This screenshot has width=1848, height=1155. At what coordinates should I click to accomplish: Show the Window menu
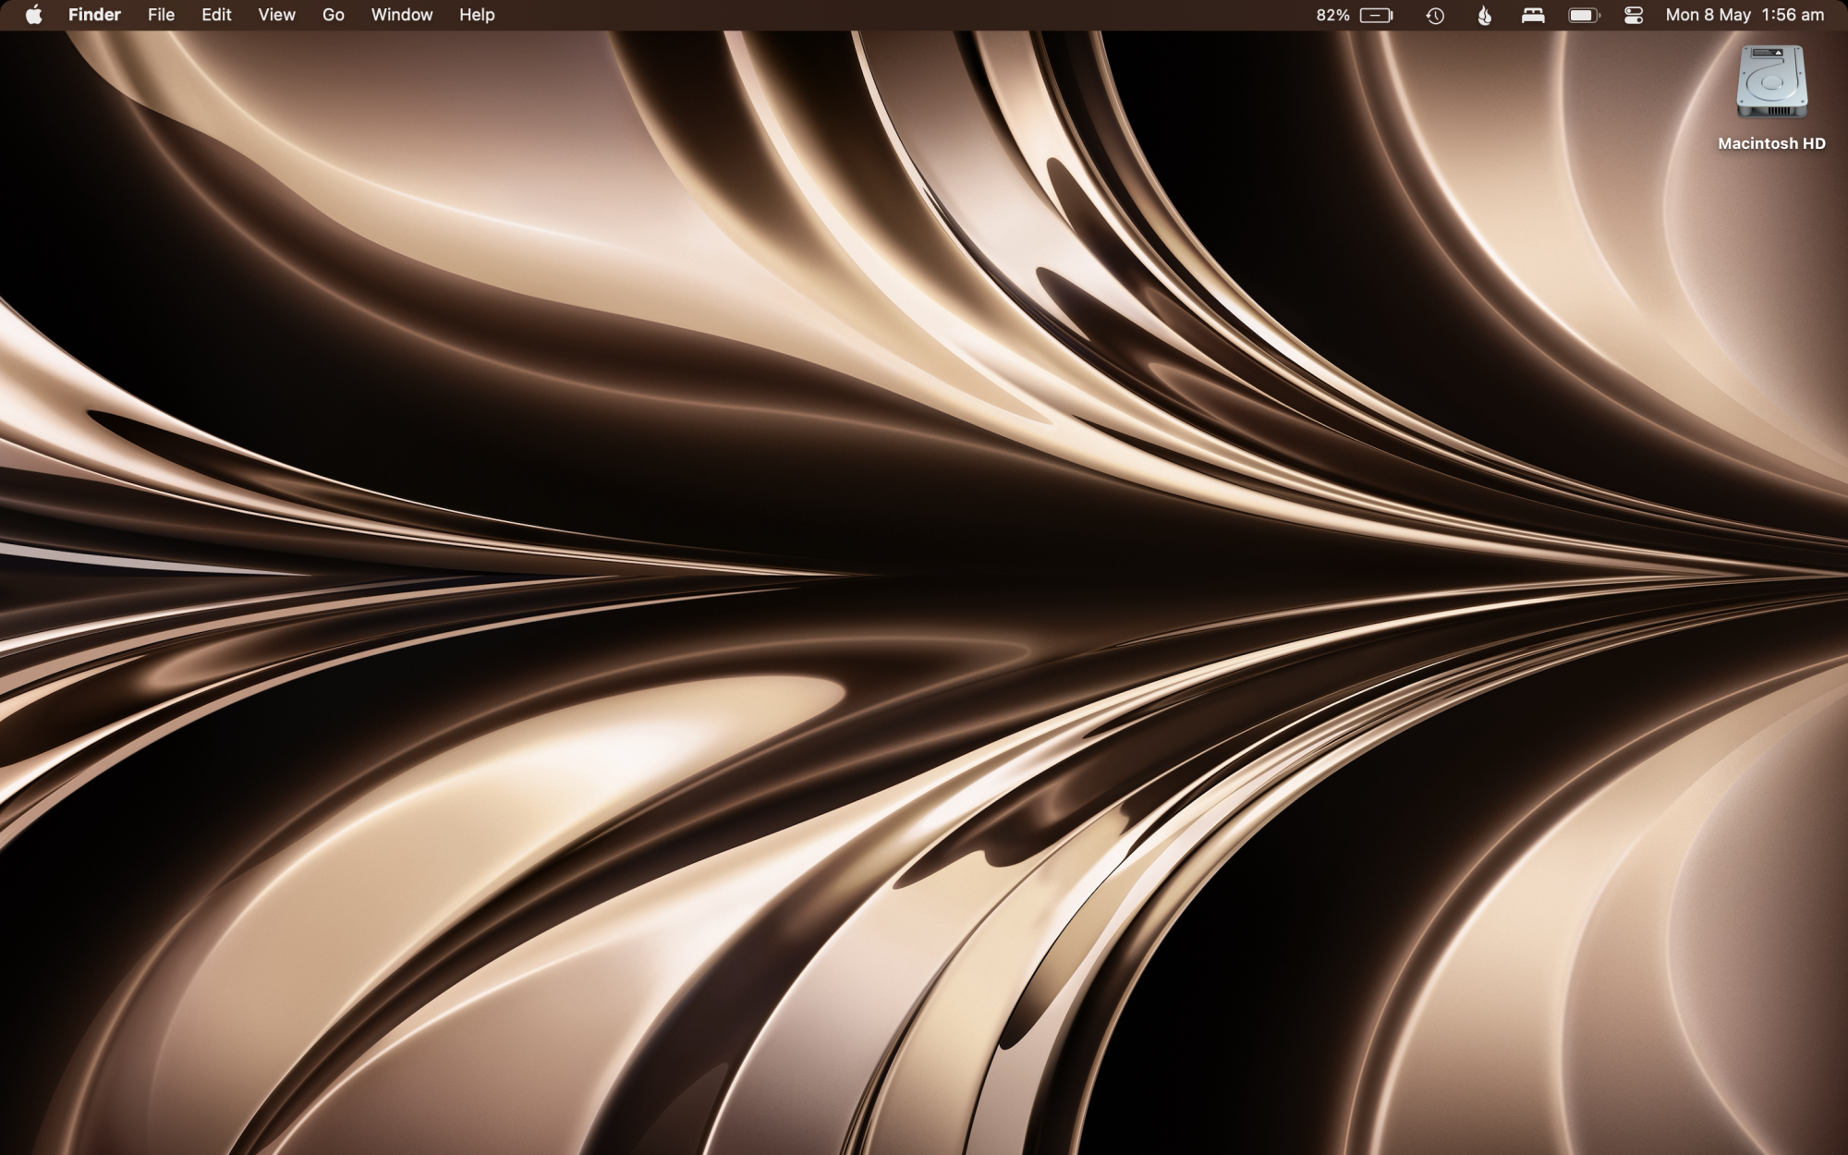click(401, 15)
